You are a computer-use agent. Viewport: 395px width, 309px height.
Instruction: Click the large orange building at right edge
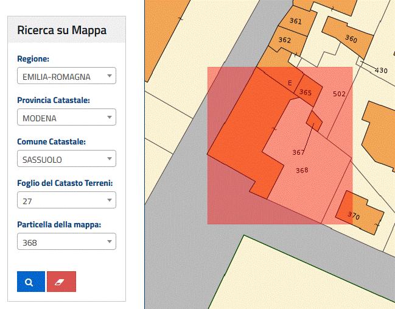point(379,134)
